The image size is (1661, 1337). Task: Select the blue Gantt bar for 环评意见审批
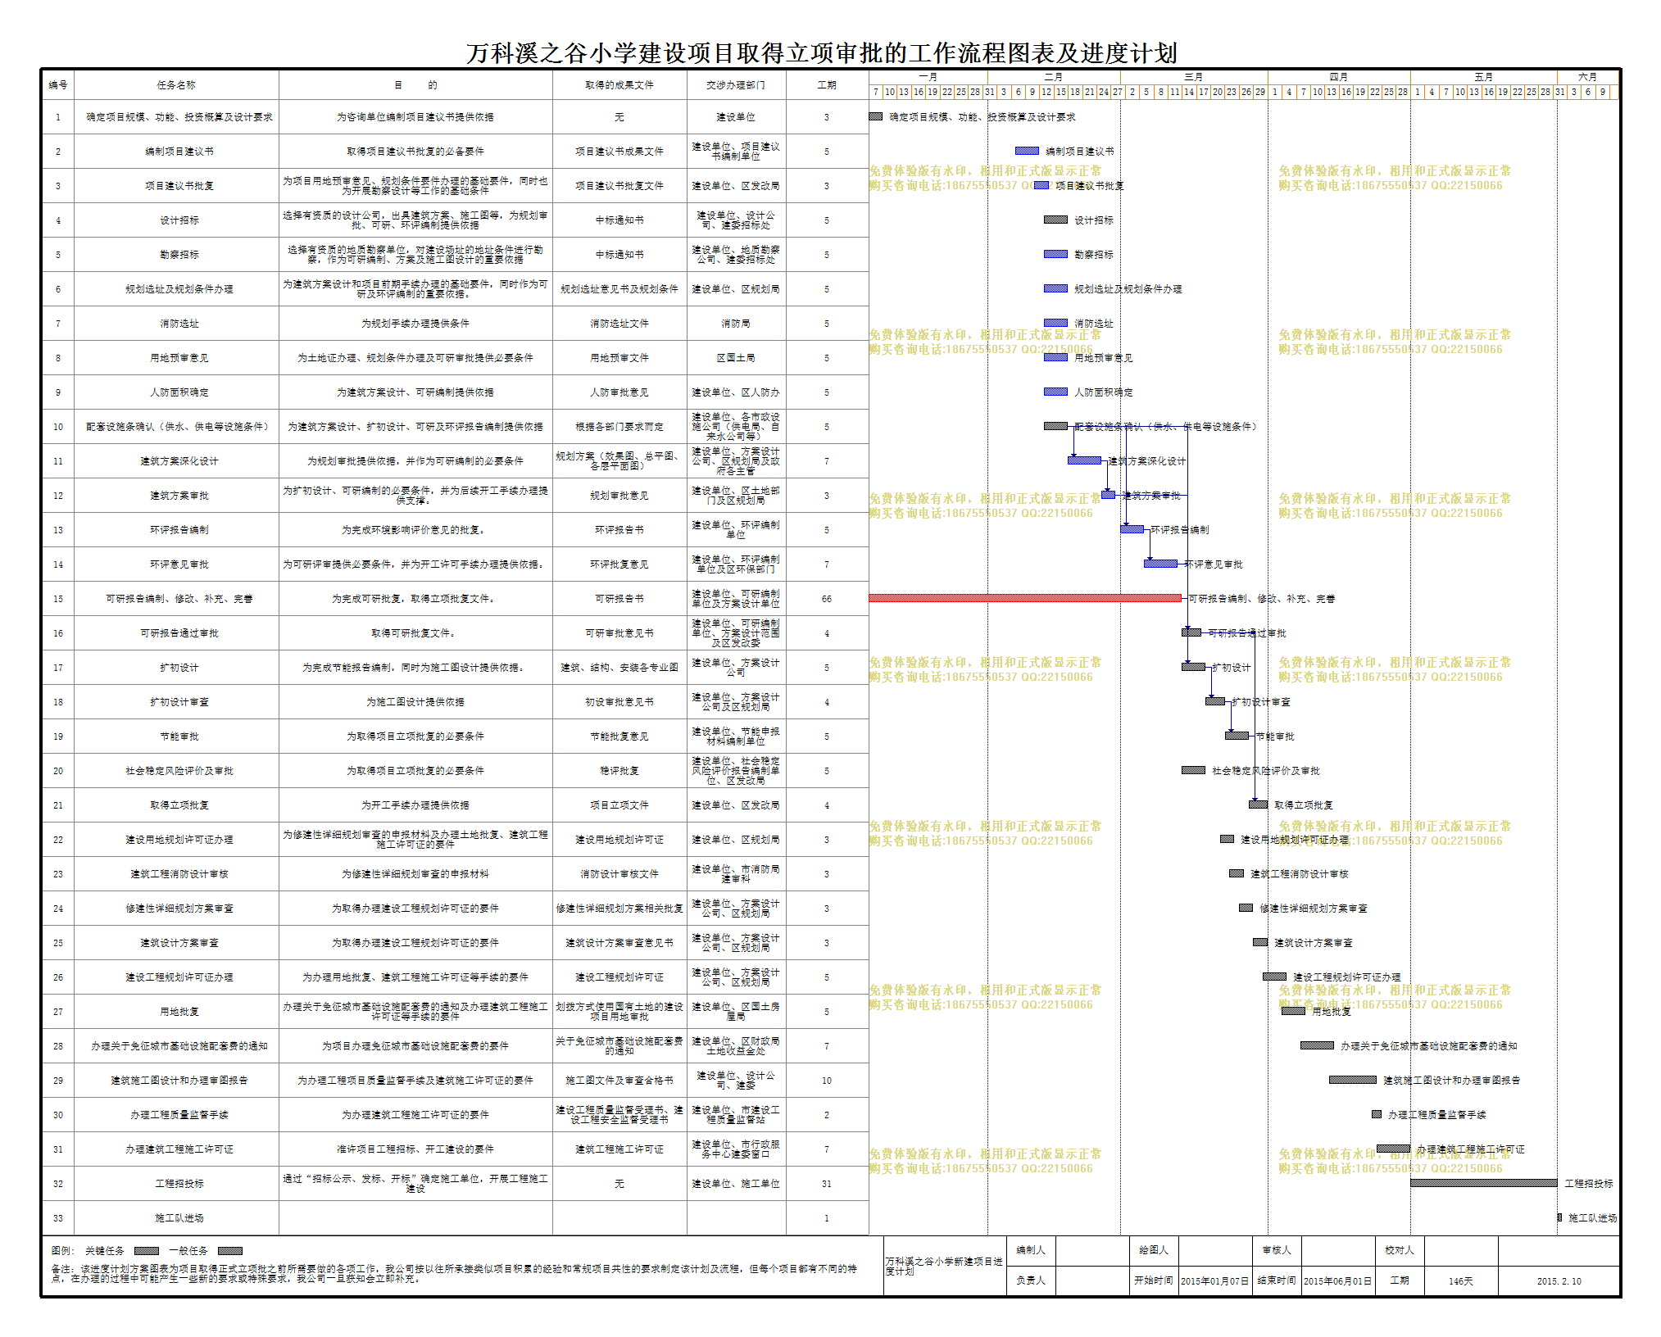(x=1160, y=564)
